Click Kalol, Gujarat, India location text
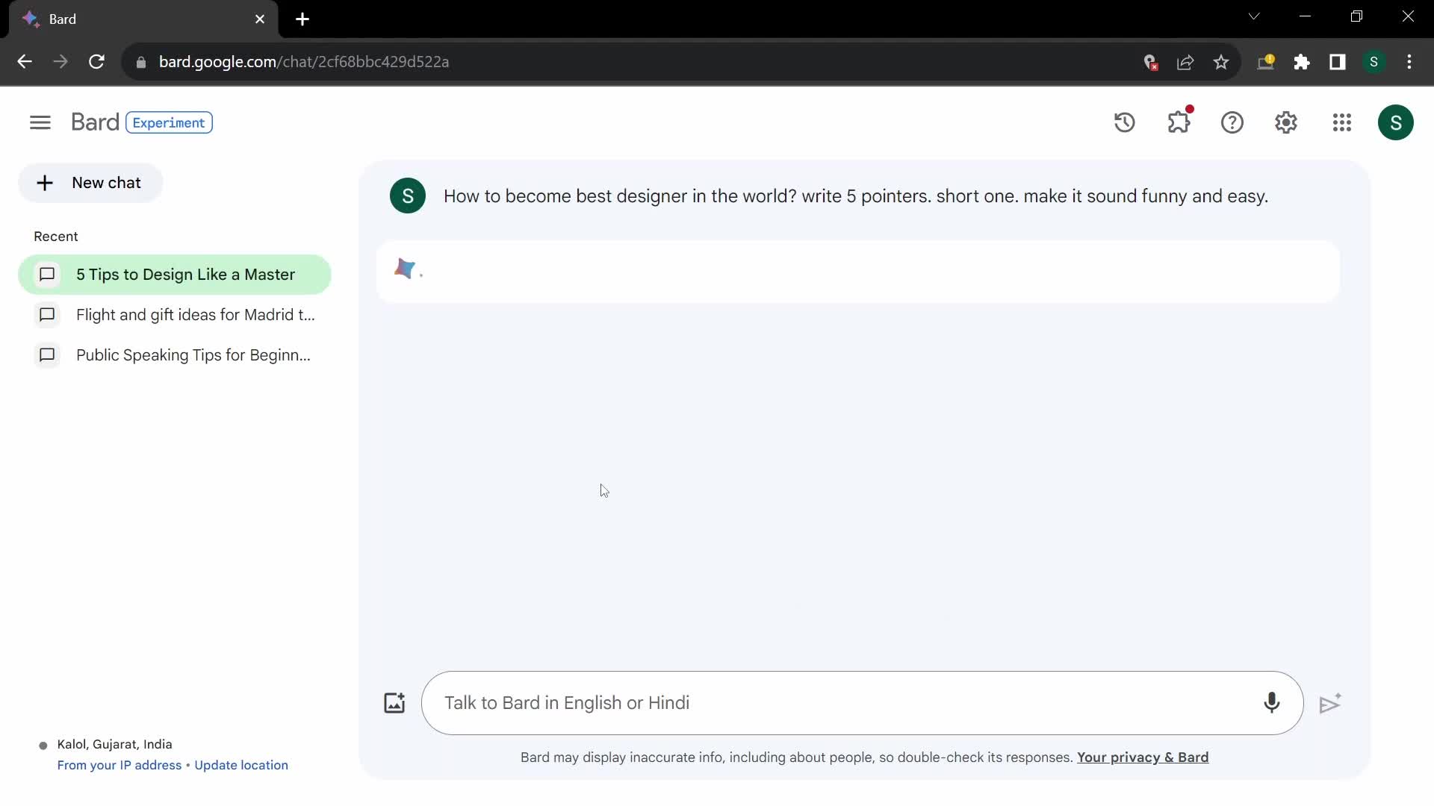Screen dimensions: 1434x806 115,744
